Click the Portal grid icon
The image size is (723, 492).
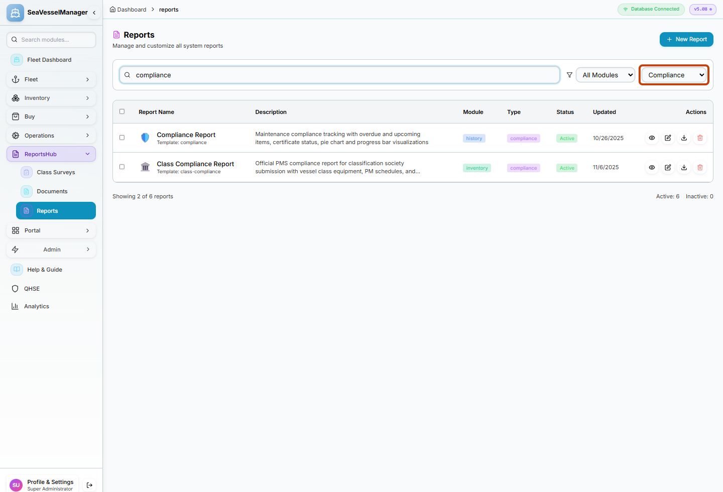[16, 230]
